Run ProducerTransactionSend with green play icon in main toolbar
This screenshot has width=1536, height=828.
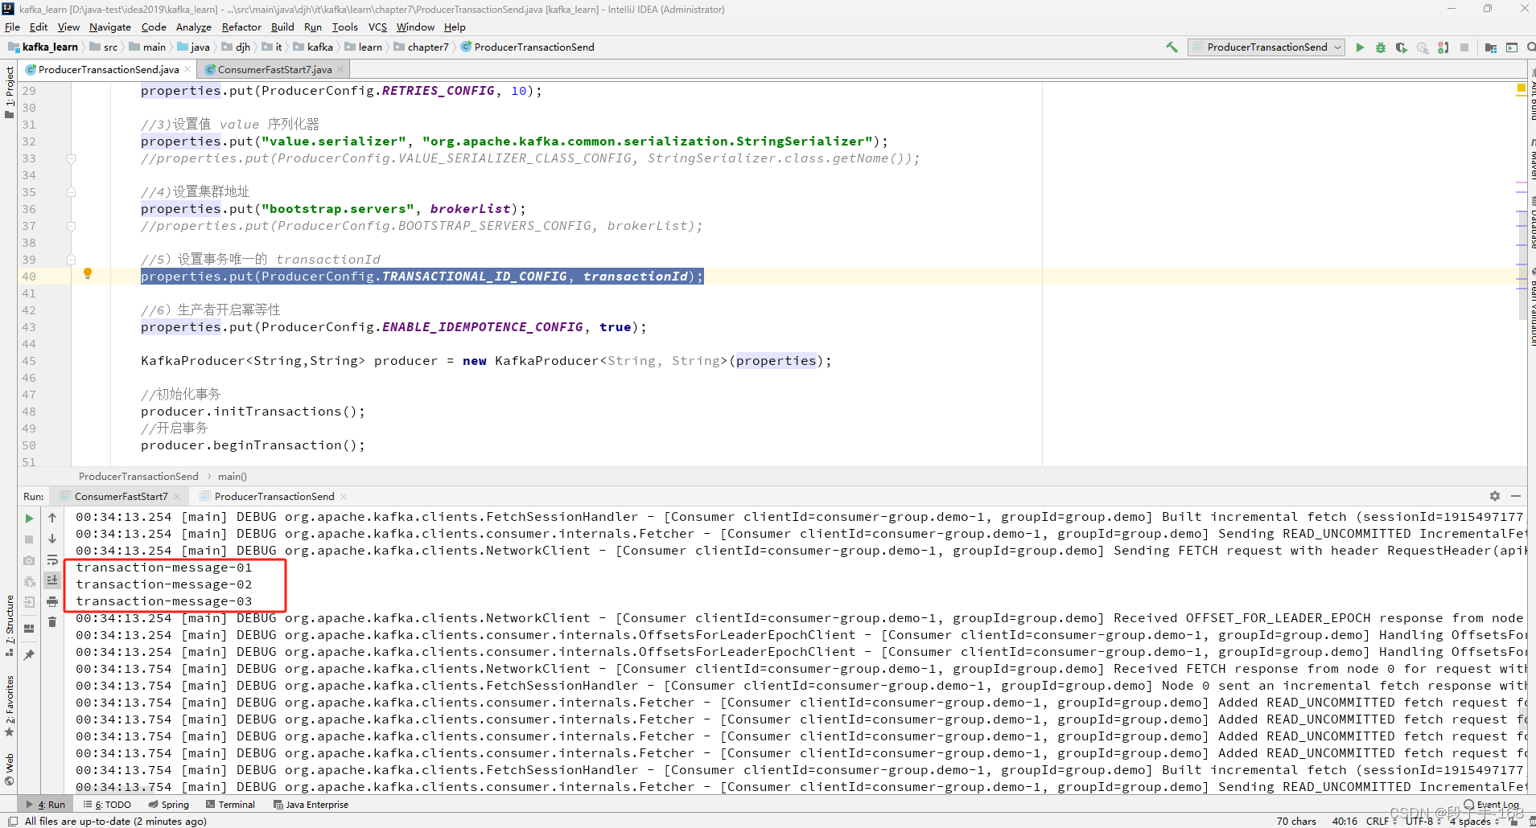coord(1360,47)
